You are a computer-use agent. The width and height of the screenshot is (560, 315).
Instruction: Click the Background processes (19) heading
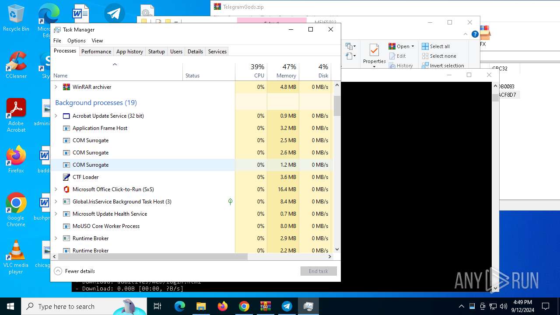[x=96, y=103]
